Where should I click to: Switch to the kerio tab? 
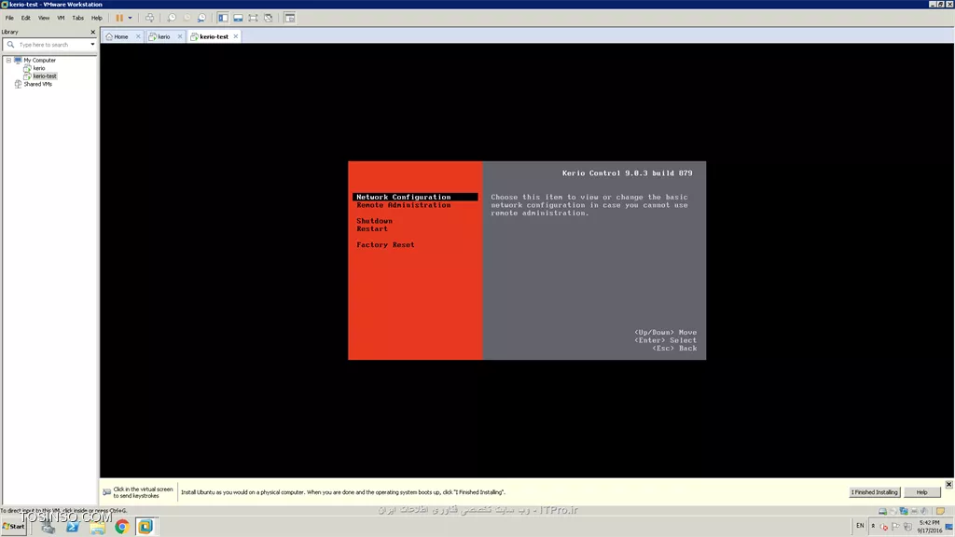point(163,36)
